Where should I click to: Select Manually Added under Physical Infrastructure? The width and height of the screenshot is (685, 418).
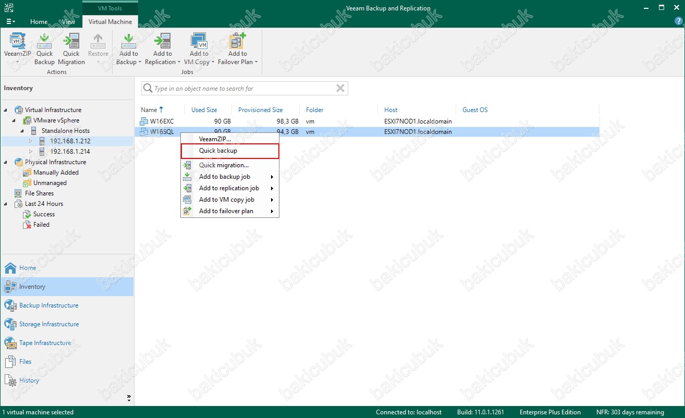point(56,173)
